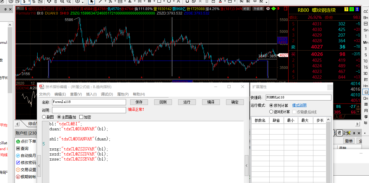The image size is (369, 183).
Task: Open 点价下单 in account panel
Action: (26, 141)
